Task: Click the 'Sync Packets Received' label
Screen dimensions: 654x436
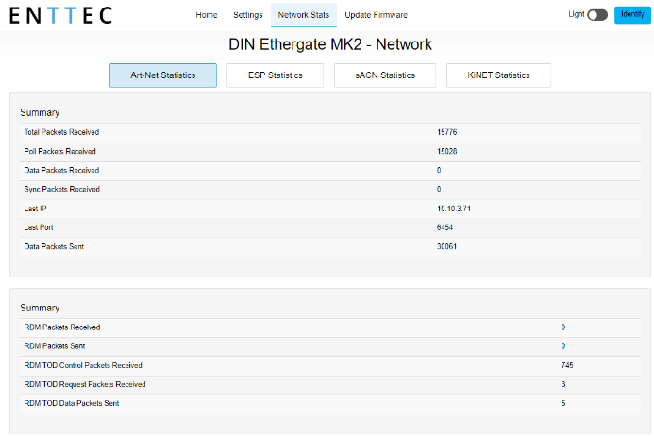Action: click(x=61, y=189)
